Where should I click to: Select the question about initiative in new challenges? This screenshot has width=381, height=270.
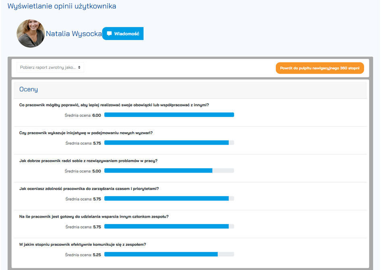(x=86, y=133)
